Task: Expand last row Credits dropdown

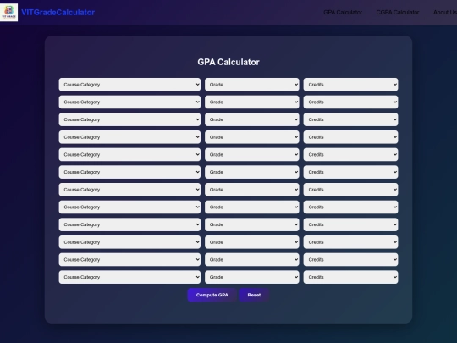Action: click(350, 277)
